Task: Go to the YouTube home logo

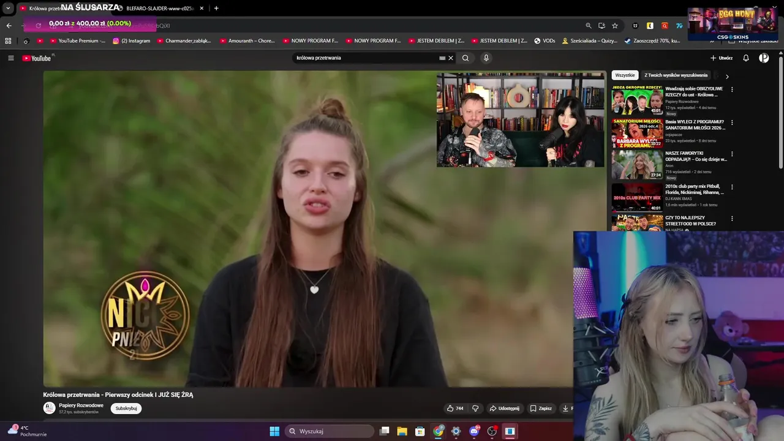Action: click(x=37, y=58)
